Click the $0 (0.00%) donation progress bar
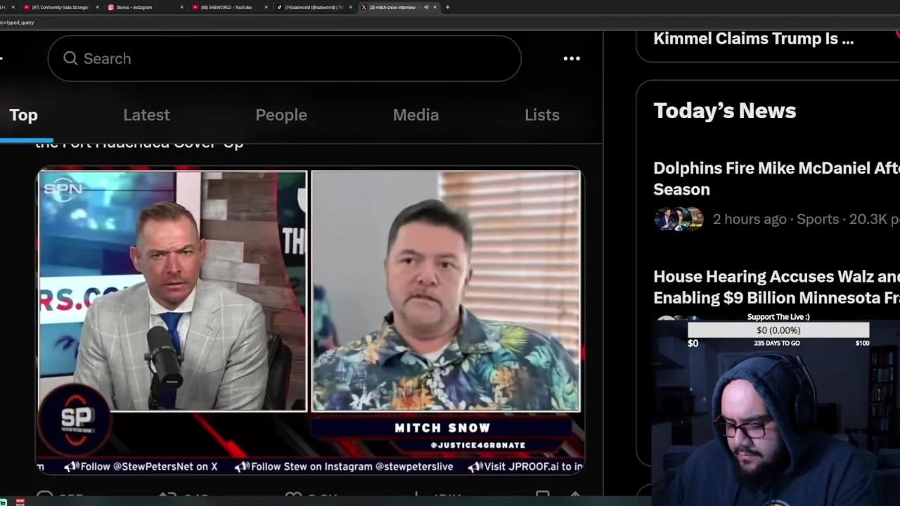Image resolution: width=900 pixels, height=506 pixels. pos(778,330)
